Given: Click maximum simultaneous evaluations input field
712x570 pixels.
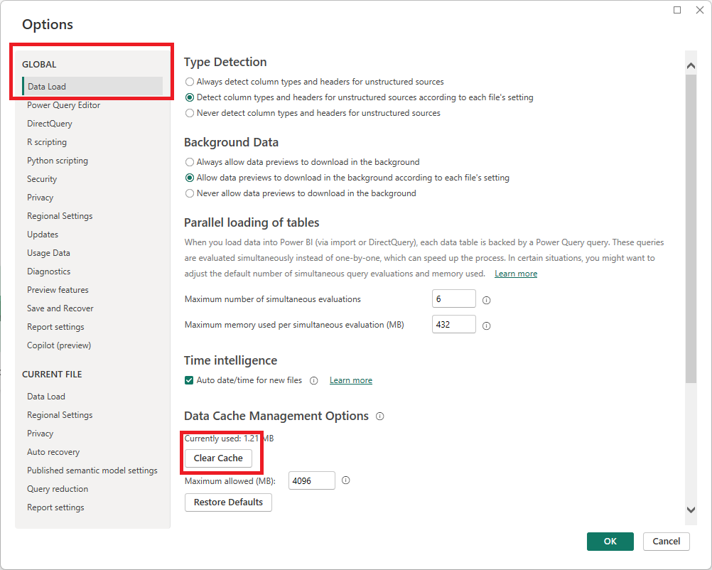Looking at the screenshot, I should coord(453,299).
